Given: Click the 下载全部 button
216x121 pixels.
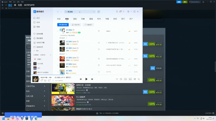Looking at the screenshot, I should pos(76,25).
